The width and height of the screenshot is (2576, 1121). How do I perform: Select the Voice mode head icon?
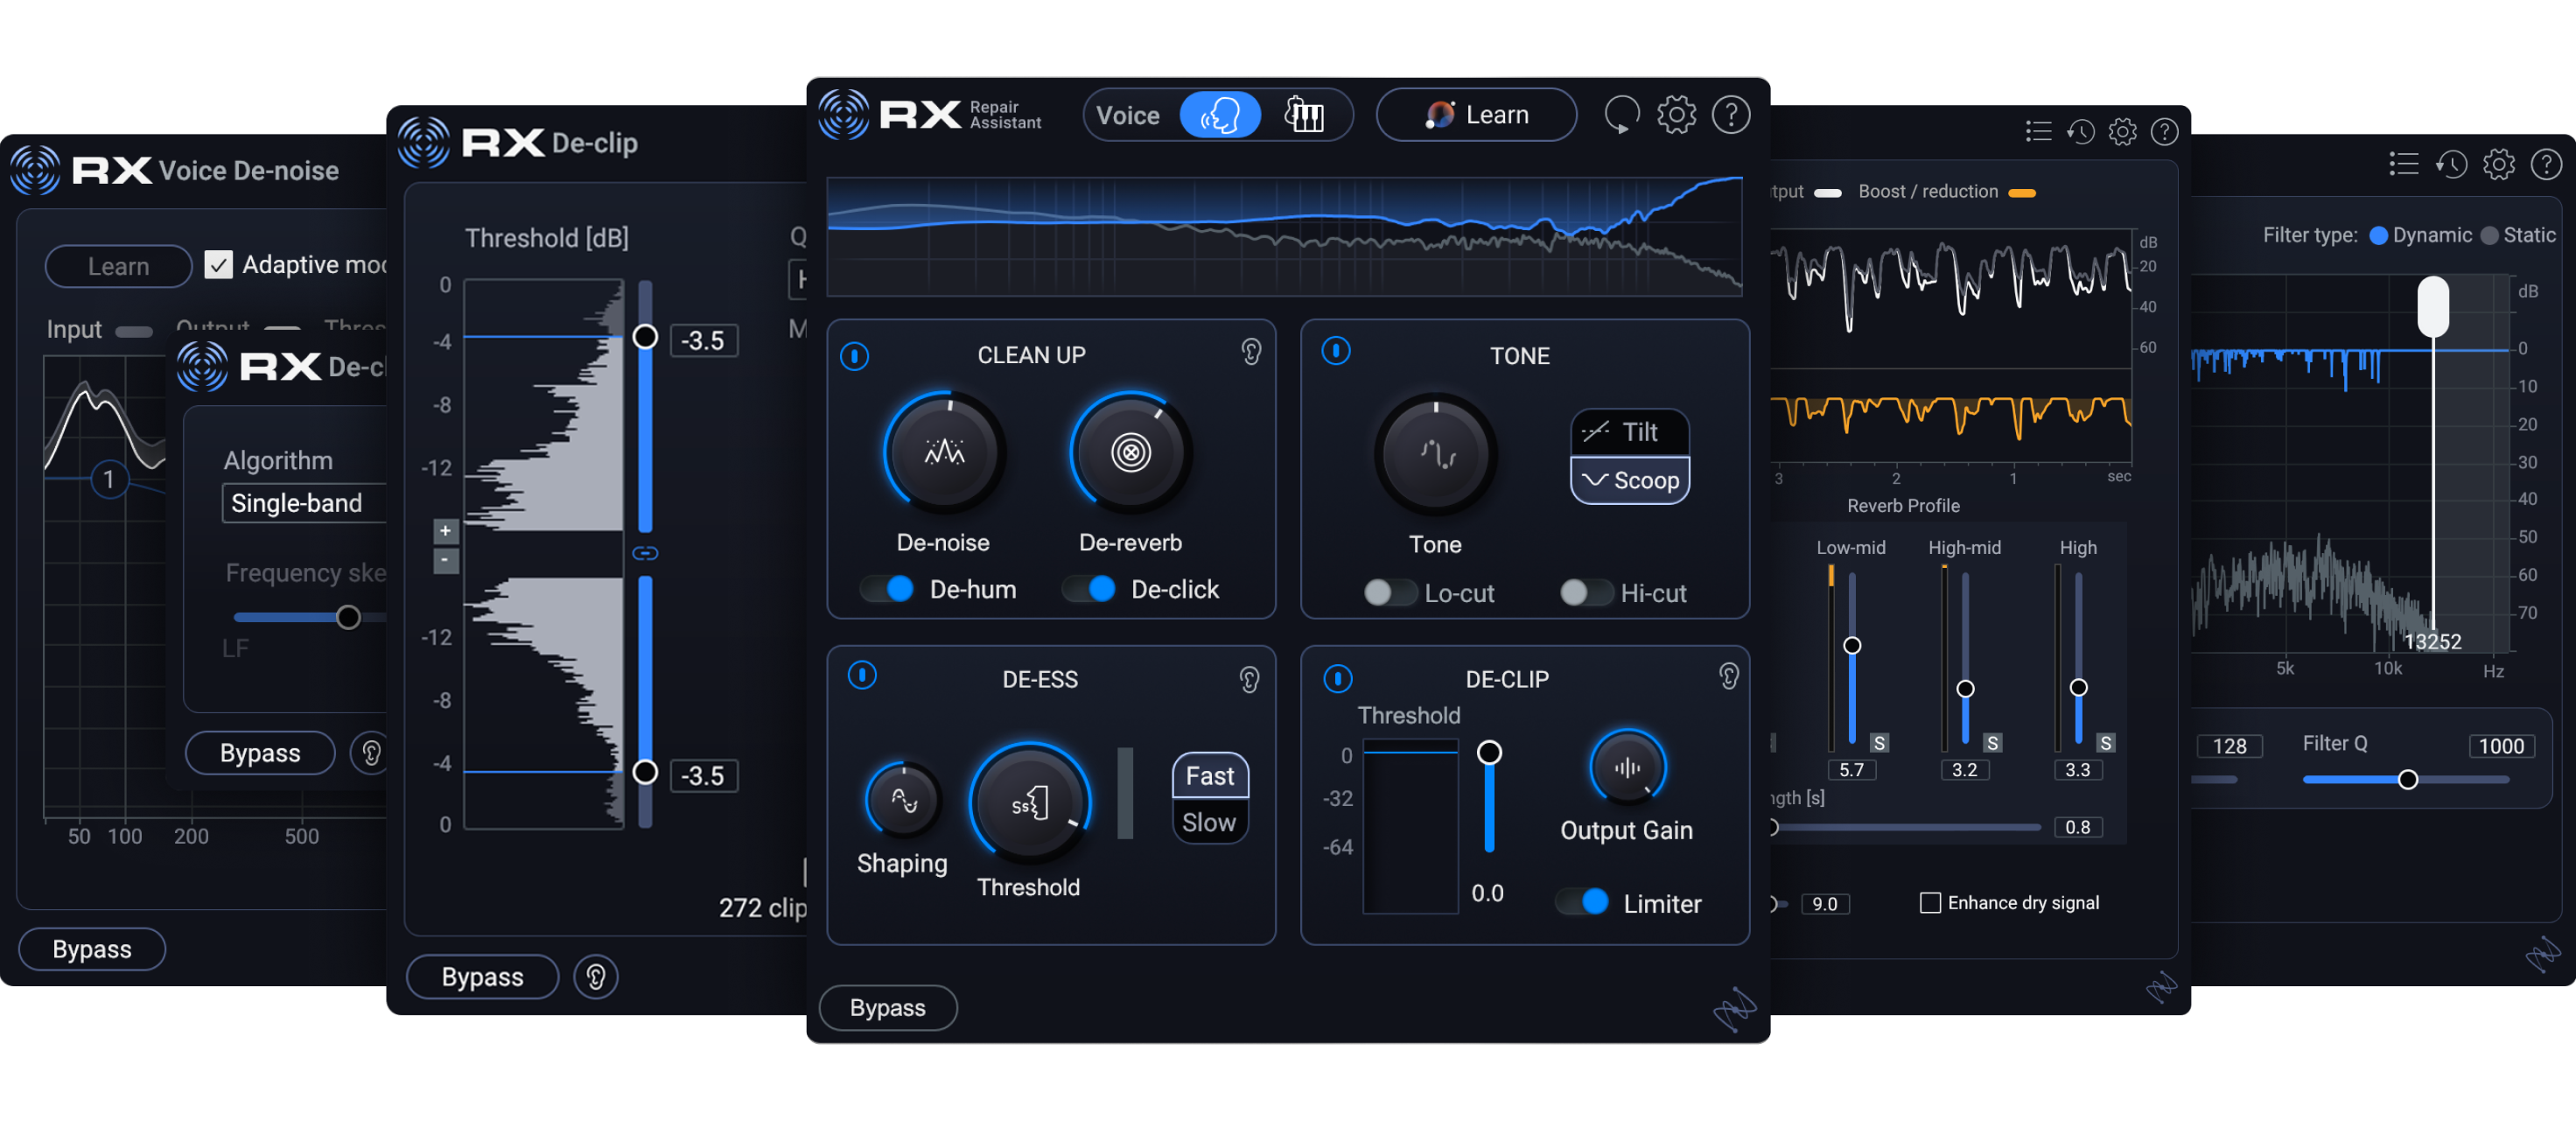tap(1219, 115)
